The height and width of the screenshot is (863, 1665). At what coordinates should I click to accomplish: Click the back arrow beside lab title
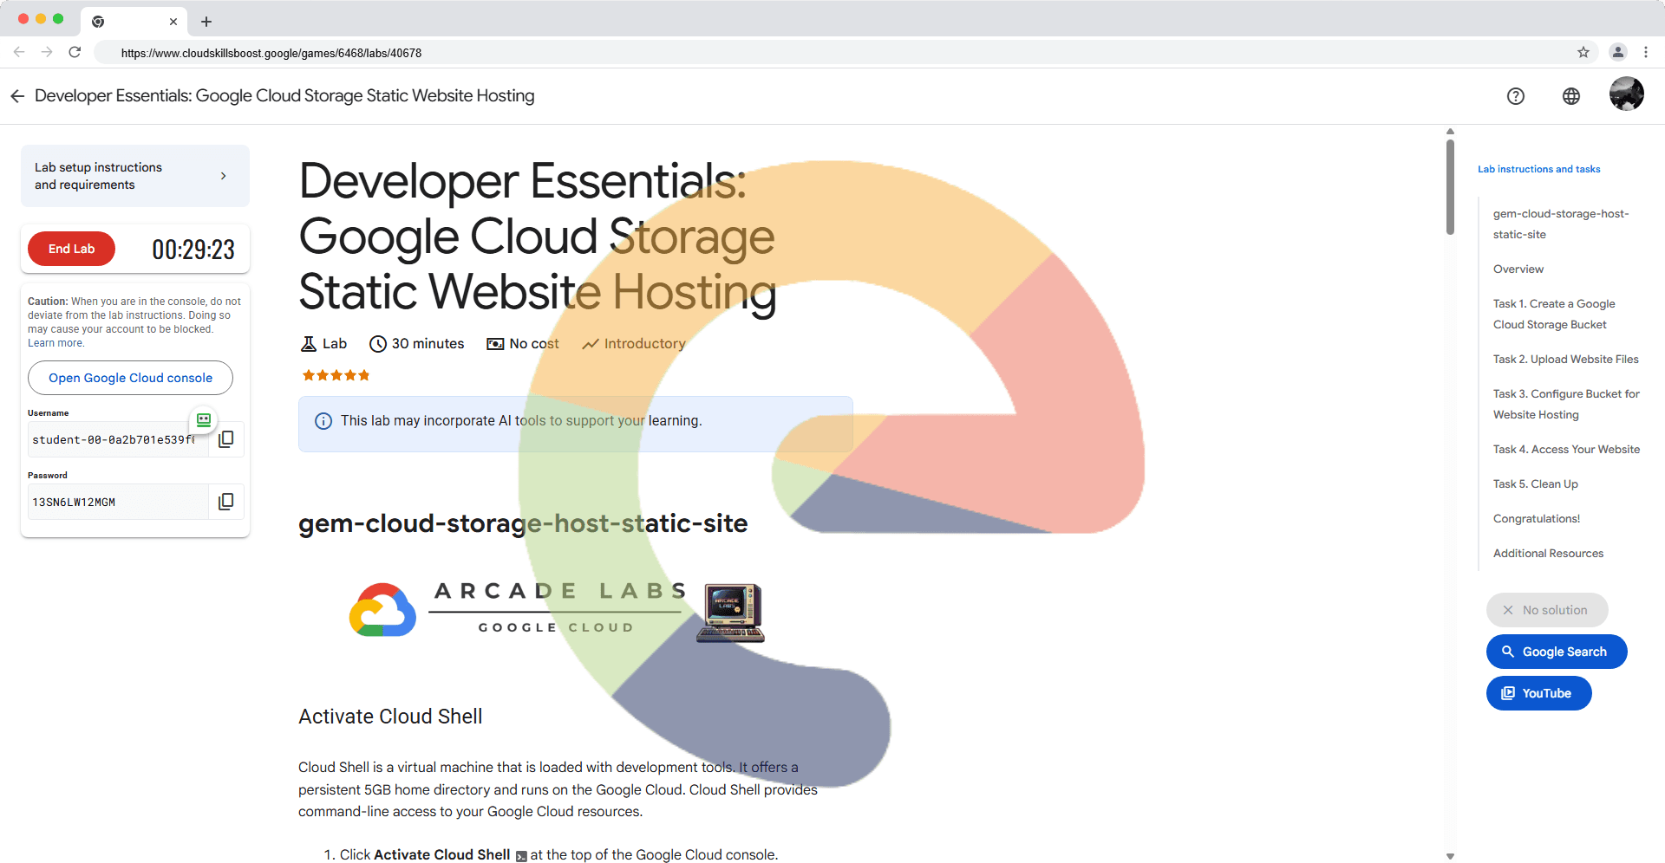click(17, 96)
